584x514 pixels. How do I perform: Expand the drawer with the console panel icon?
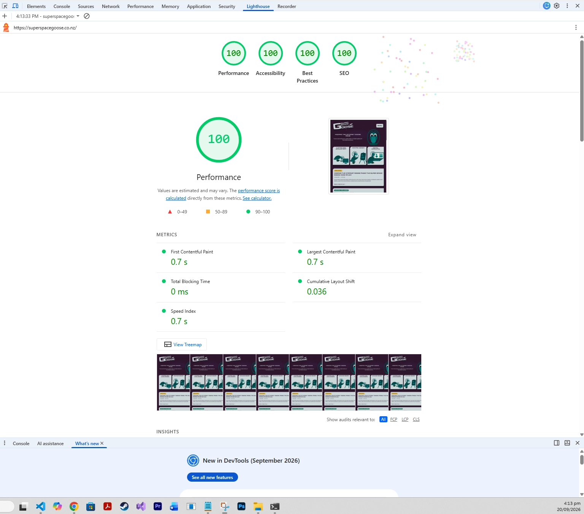(x=567, y=443)
